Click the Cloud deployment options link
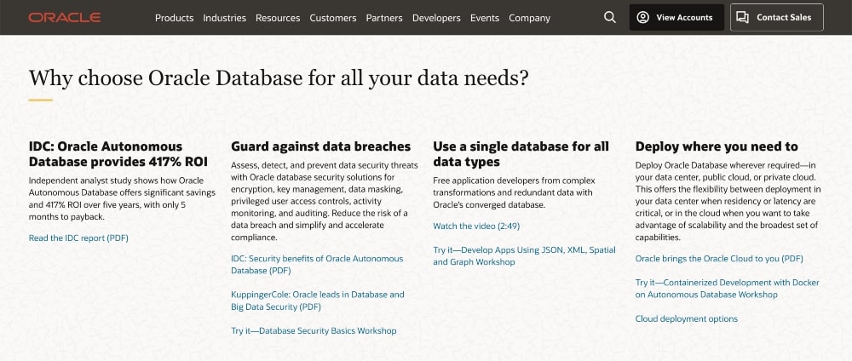This screenshot has width=852, height=361. click(687, 319)
